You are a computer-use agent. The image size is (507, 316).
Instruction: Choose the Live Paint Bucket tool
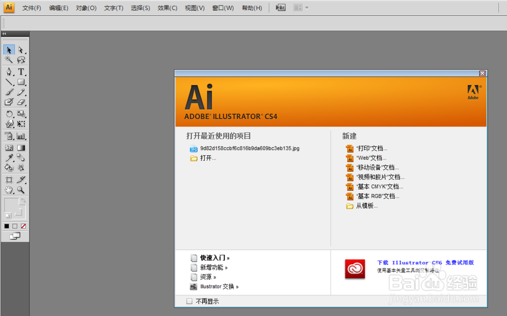tap(9, 168)
